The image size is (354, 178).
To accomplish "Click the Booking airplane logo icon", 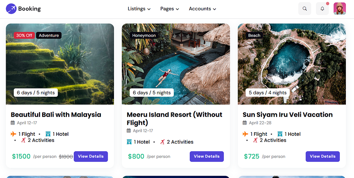I will [11, 9].
